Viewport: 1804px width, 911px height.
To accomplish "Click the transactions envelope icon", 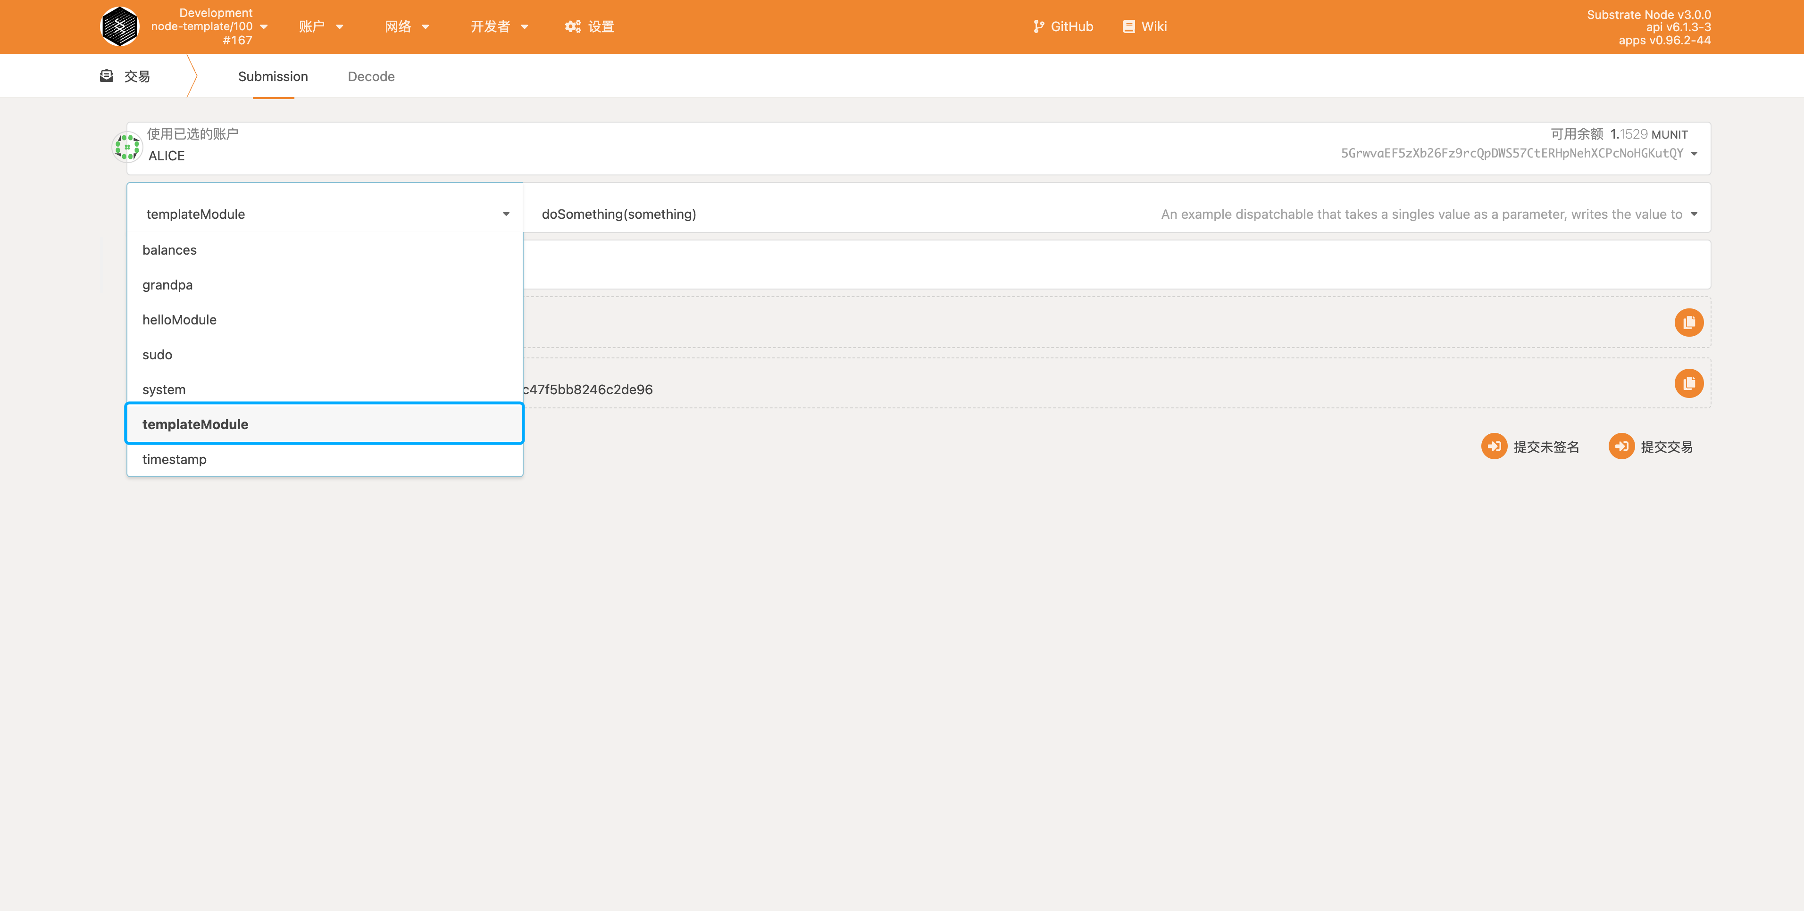I will [x=107, y=75].
